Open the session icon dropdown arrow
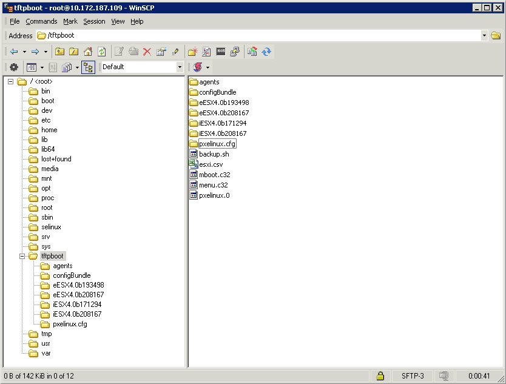Viewport: 506px width, 384px height. tap(207, 67)
